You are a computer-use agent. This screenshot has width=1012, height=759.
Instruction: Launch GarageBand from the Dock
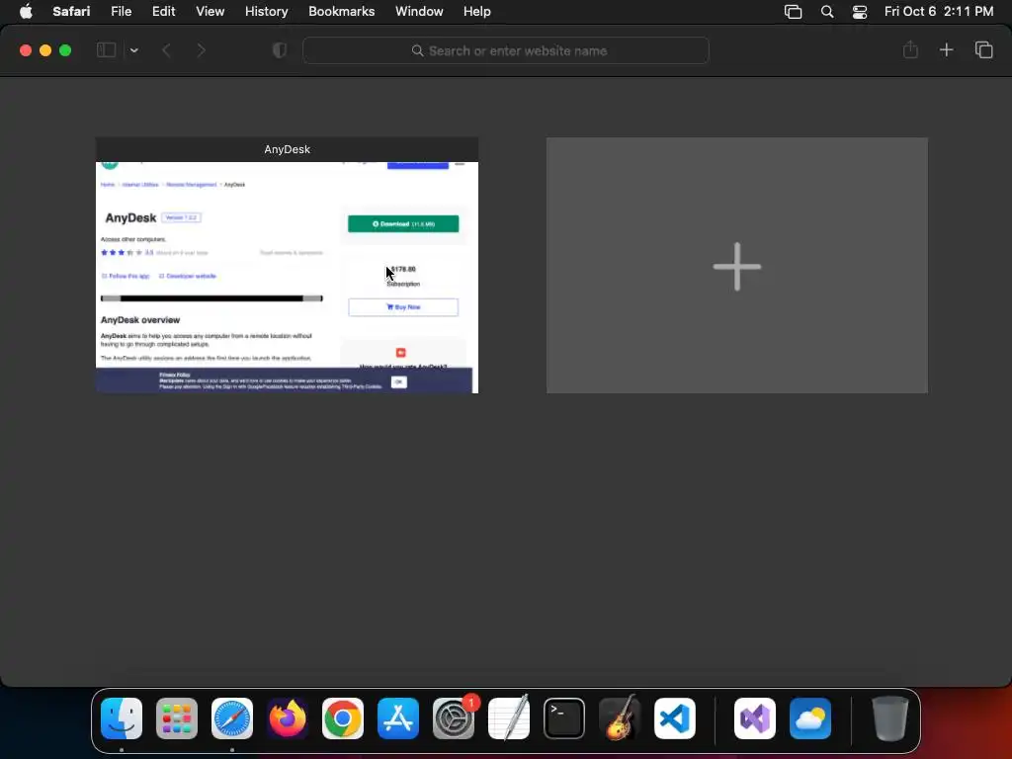[x=620, y=718]
